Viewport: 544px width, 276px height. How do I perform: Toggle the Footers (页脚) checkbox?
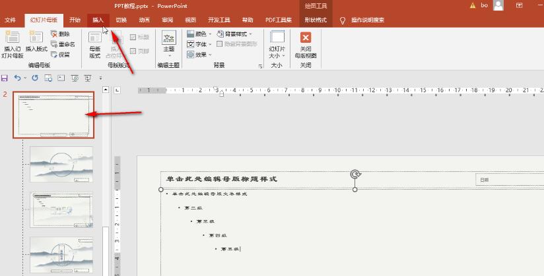[x=133, y=50]
